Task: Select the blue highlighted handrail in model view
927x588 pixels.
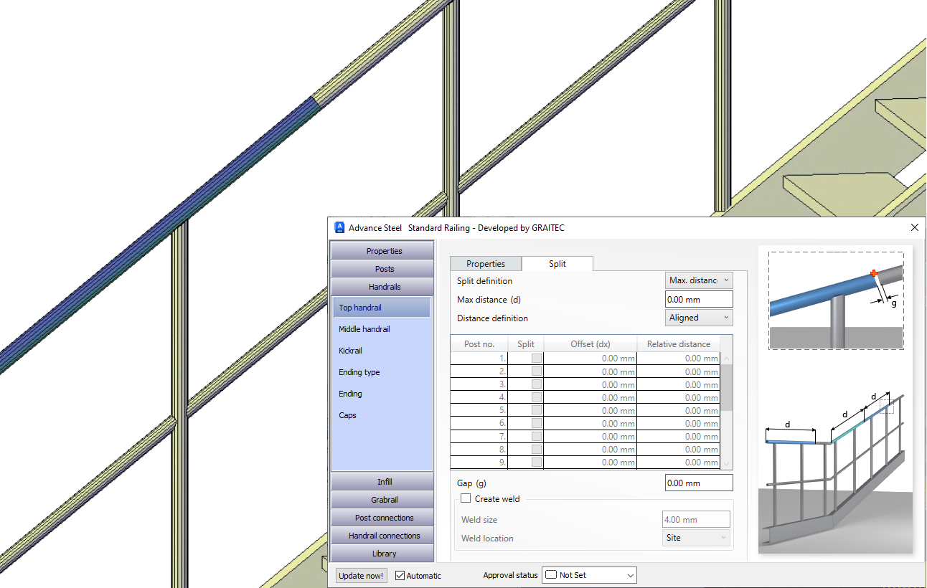Action: tap(159, 235)
